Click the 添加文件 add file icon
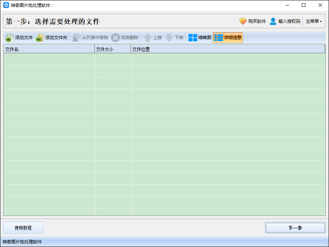 coord(9,37)
